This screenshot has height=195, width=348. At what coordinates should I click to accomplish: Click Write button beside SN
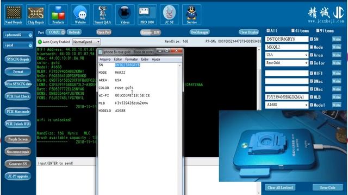[x=337, y=39]
